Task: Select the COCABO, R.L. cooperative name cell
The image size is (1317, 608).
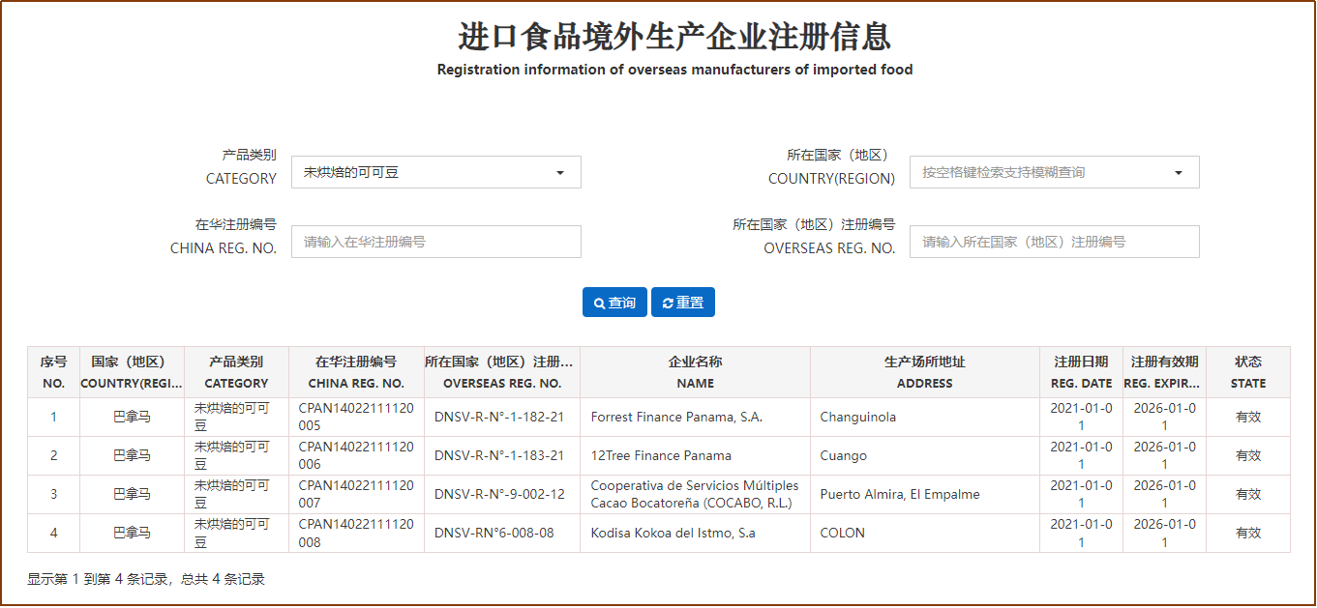Action: (x=694, y=494)
